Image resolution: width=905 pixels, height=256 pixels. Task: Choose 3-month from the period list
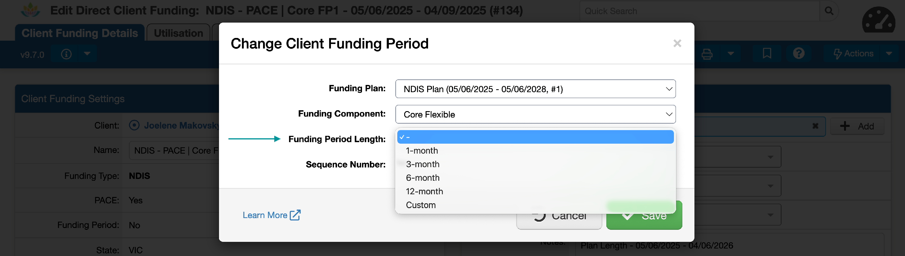422,164
